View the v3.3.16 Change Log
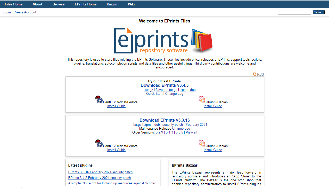Screen dimensions: 329x188 click(181, 128)
